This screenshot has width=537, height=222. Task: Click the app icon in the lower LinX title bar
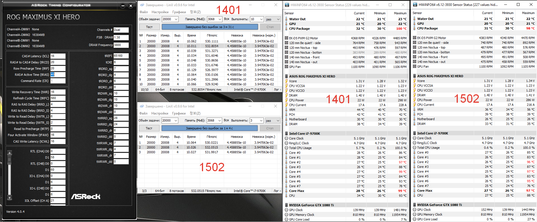coord(142,106)
